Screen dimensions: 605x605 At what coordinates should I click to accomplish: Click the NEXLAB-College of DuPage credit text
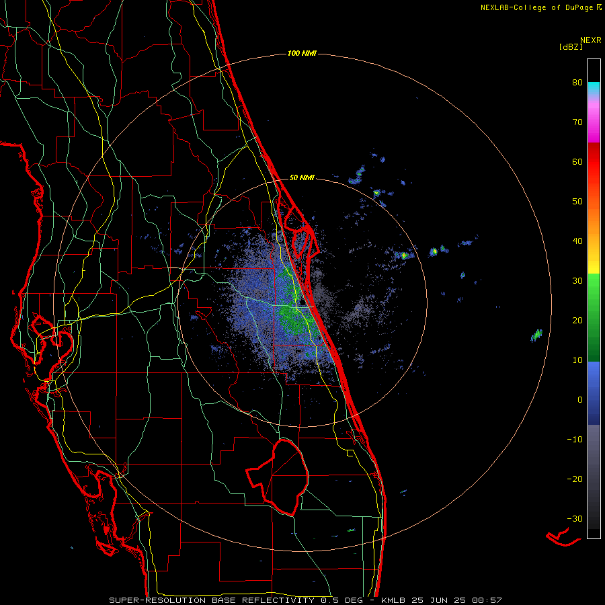pos(540,7)
